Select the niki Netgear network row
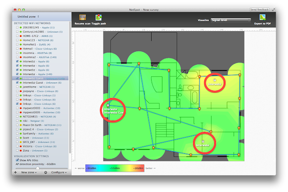Viewport: 288px width, 192px height. pyautogui.click(x=40, y=121)
